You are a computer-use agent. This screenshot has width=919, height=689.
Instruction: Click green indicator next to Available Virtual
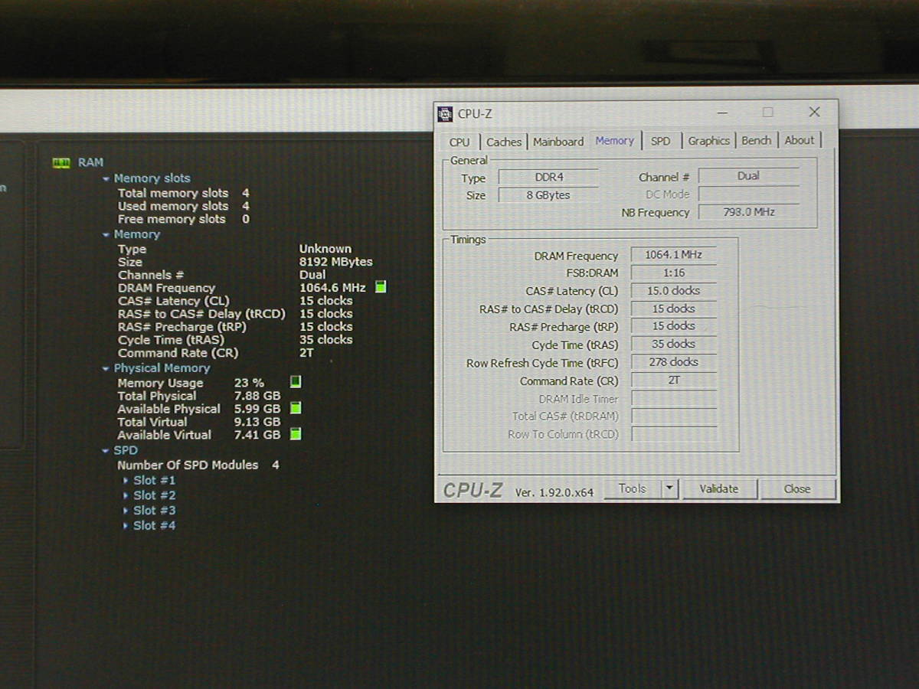(296, 434)
